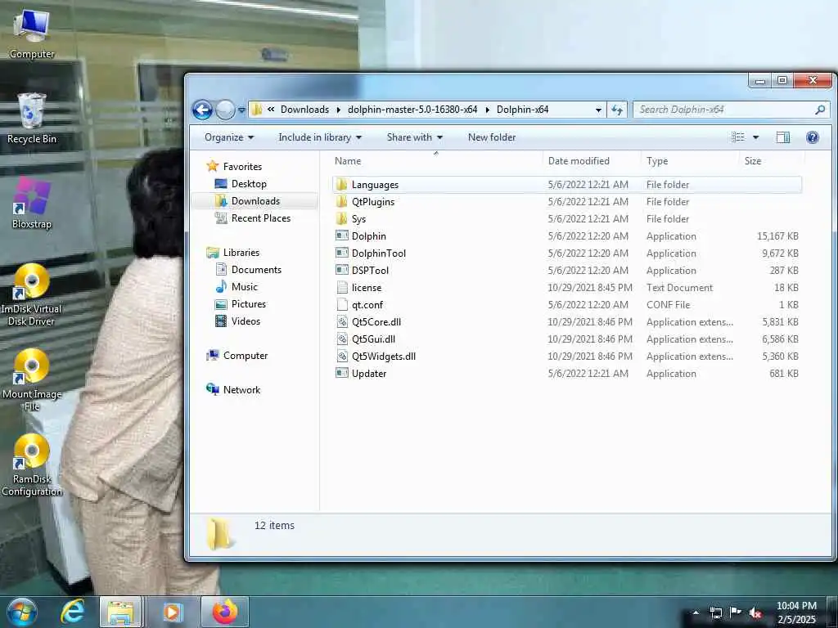This screenshot has height=628, width=838.
Task: Select Network in the navigation pane
Action: click(233, 390)
